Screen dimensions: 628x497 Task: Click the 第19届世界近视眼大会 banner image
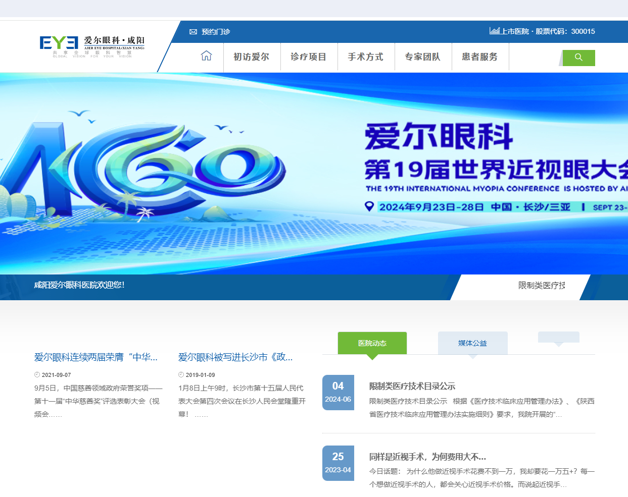(314, 174)
